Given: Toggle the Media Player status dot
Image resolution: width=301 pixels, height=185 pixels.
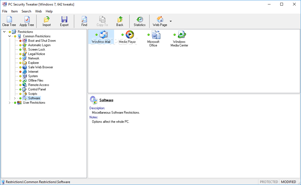Looking at the screenshot, I should coord(122,35).
